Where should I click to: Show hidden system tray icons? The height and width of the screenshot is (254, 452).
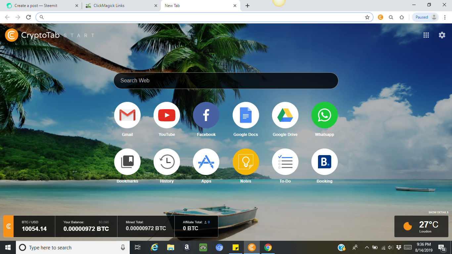point(367,247)
